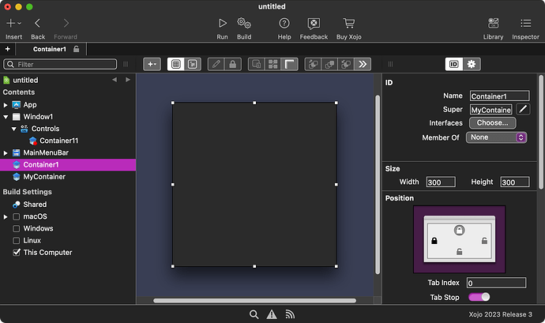Enable the Windows build target checkbox
Image resolution: width=545 pixels, height=323 pixels.
17,228
